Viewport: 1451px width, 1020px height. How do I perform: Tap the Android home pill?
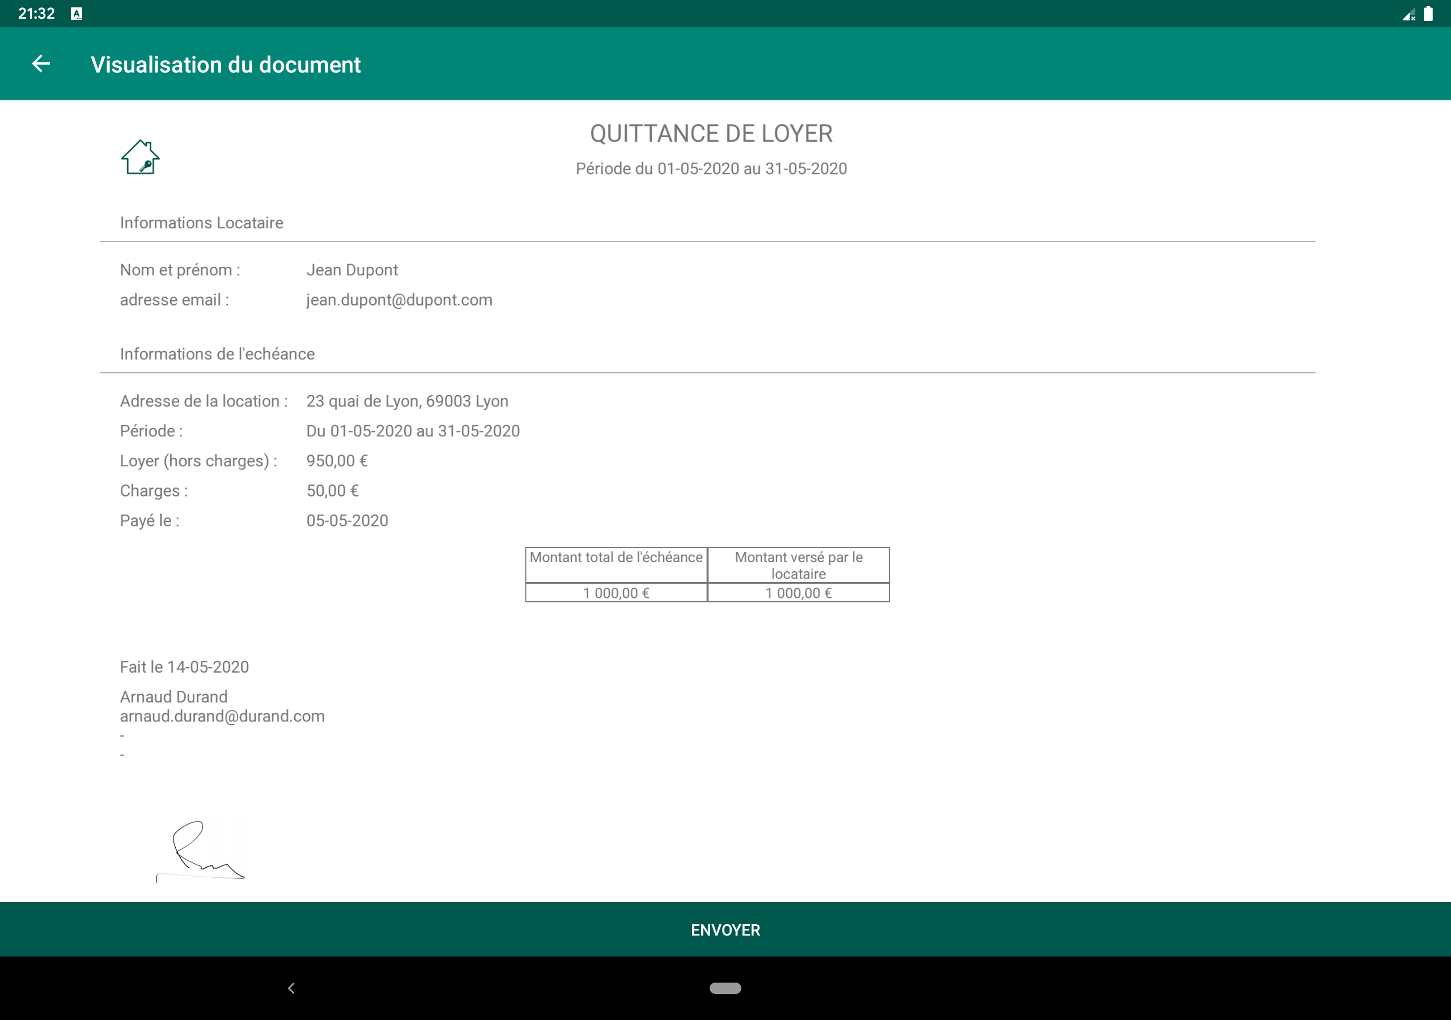[x=725, y=988]
